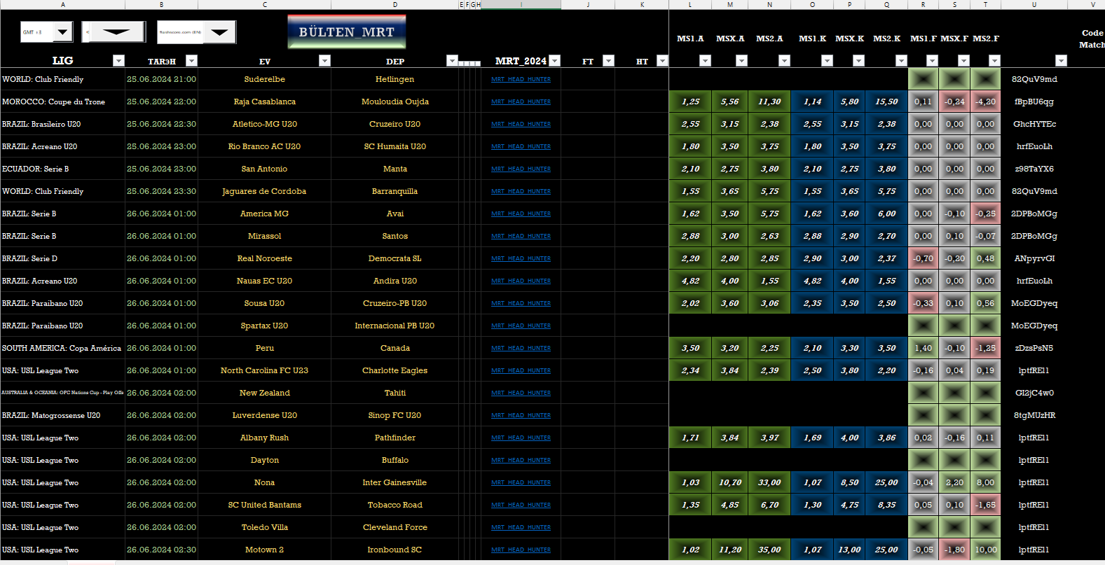This screenshot has width=1105, height=565.
Task: Open the TARİH column filter arrow
Action: [191, 61]
